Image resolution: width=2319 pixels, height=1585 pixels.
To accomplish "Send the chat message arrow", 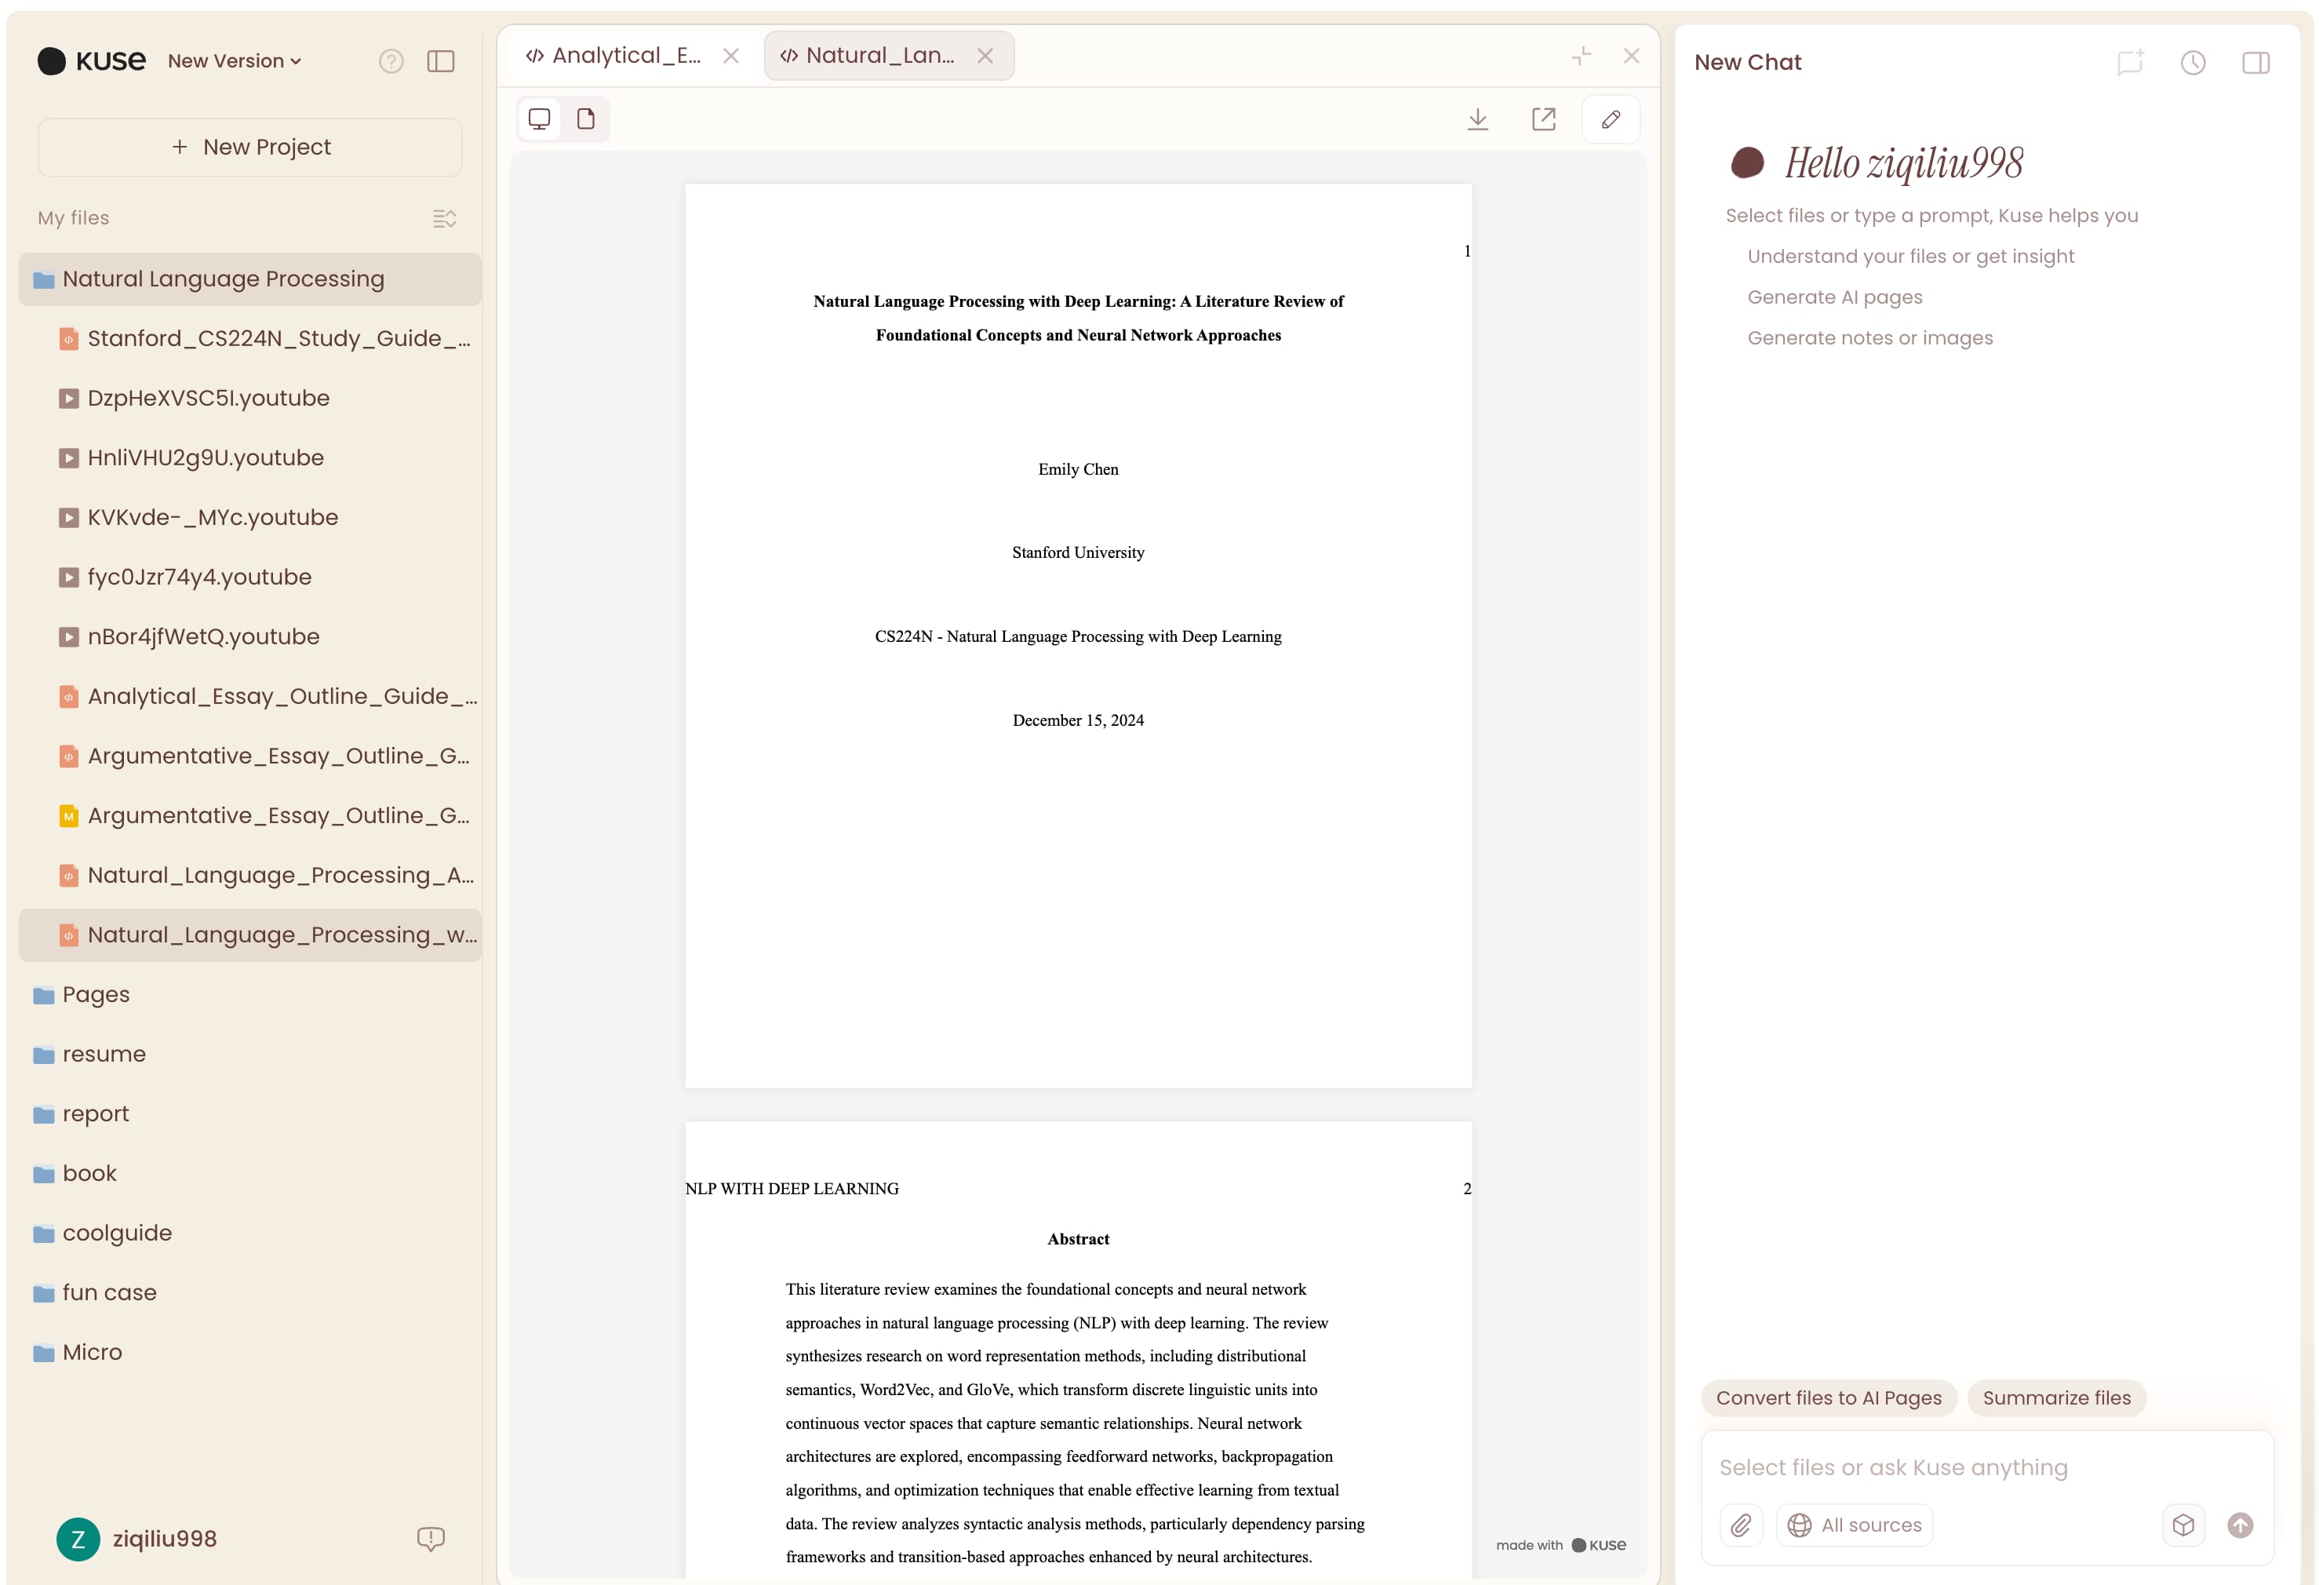I will (x=2241, y=1525).
